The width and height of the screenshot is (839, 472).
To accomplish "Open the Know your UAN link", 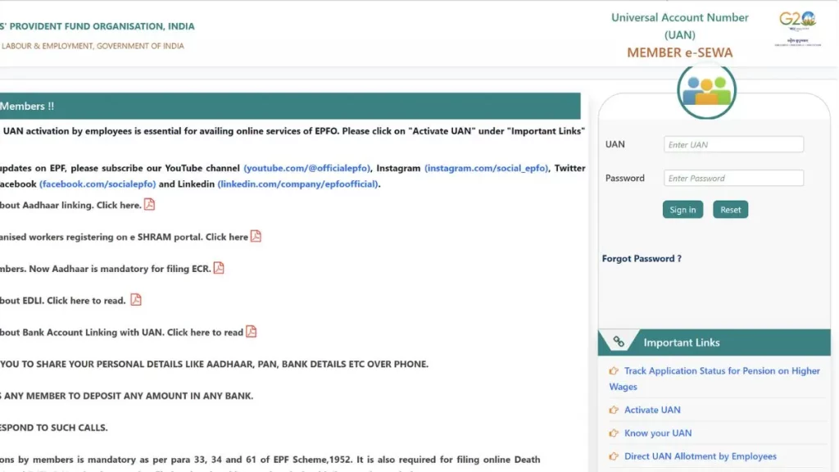I will tap(657, 433).
